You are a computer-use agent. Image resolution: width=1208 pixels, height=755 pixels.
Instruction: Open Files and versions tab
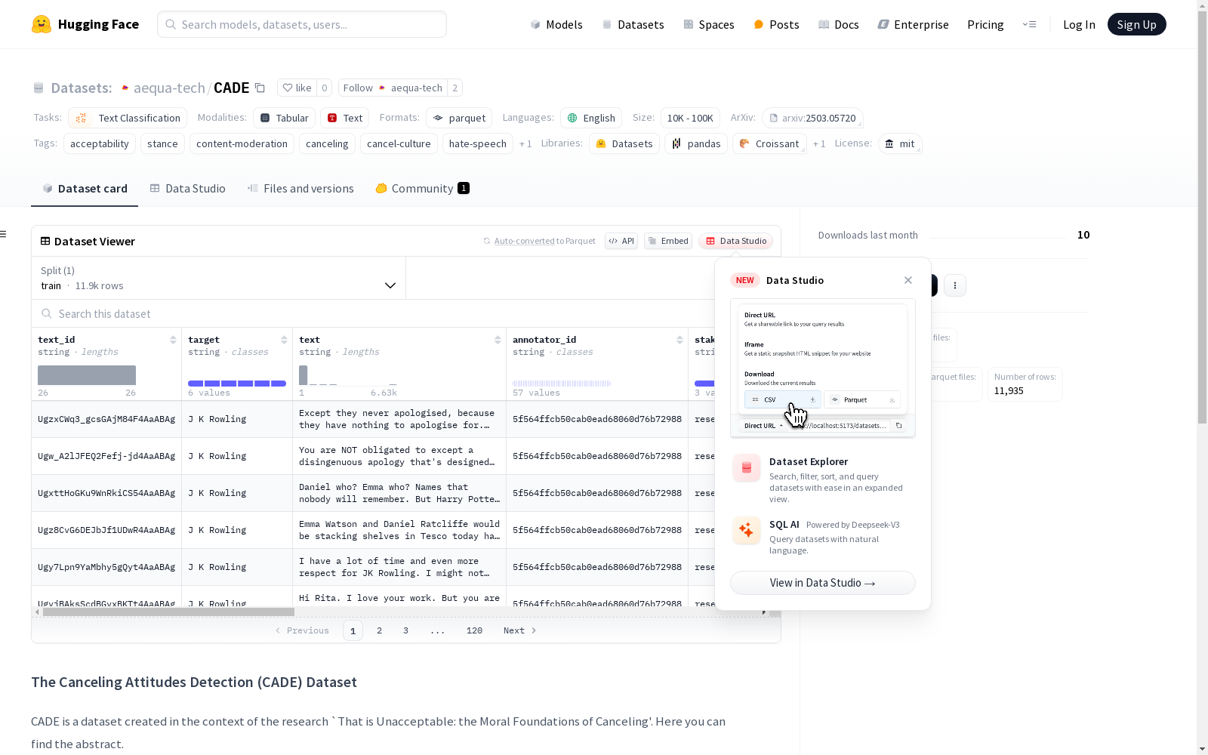[300, 188]
